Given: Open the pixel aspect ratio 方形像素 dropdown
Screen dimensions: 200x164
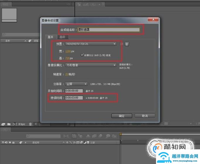Looking at the screenshot, I should (91, 65).
